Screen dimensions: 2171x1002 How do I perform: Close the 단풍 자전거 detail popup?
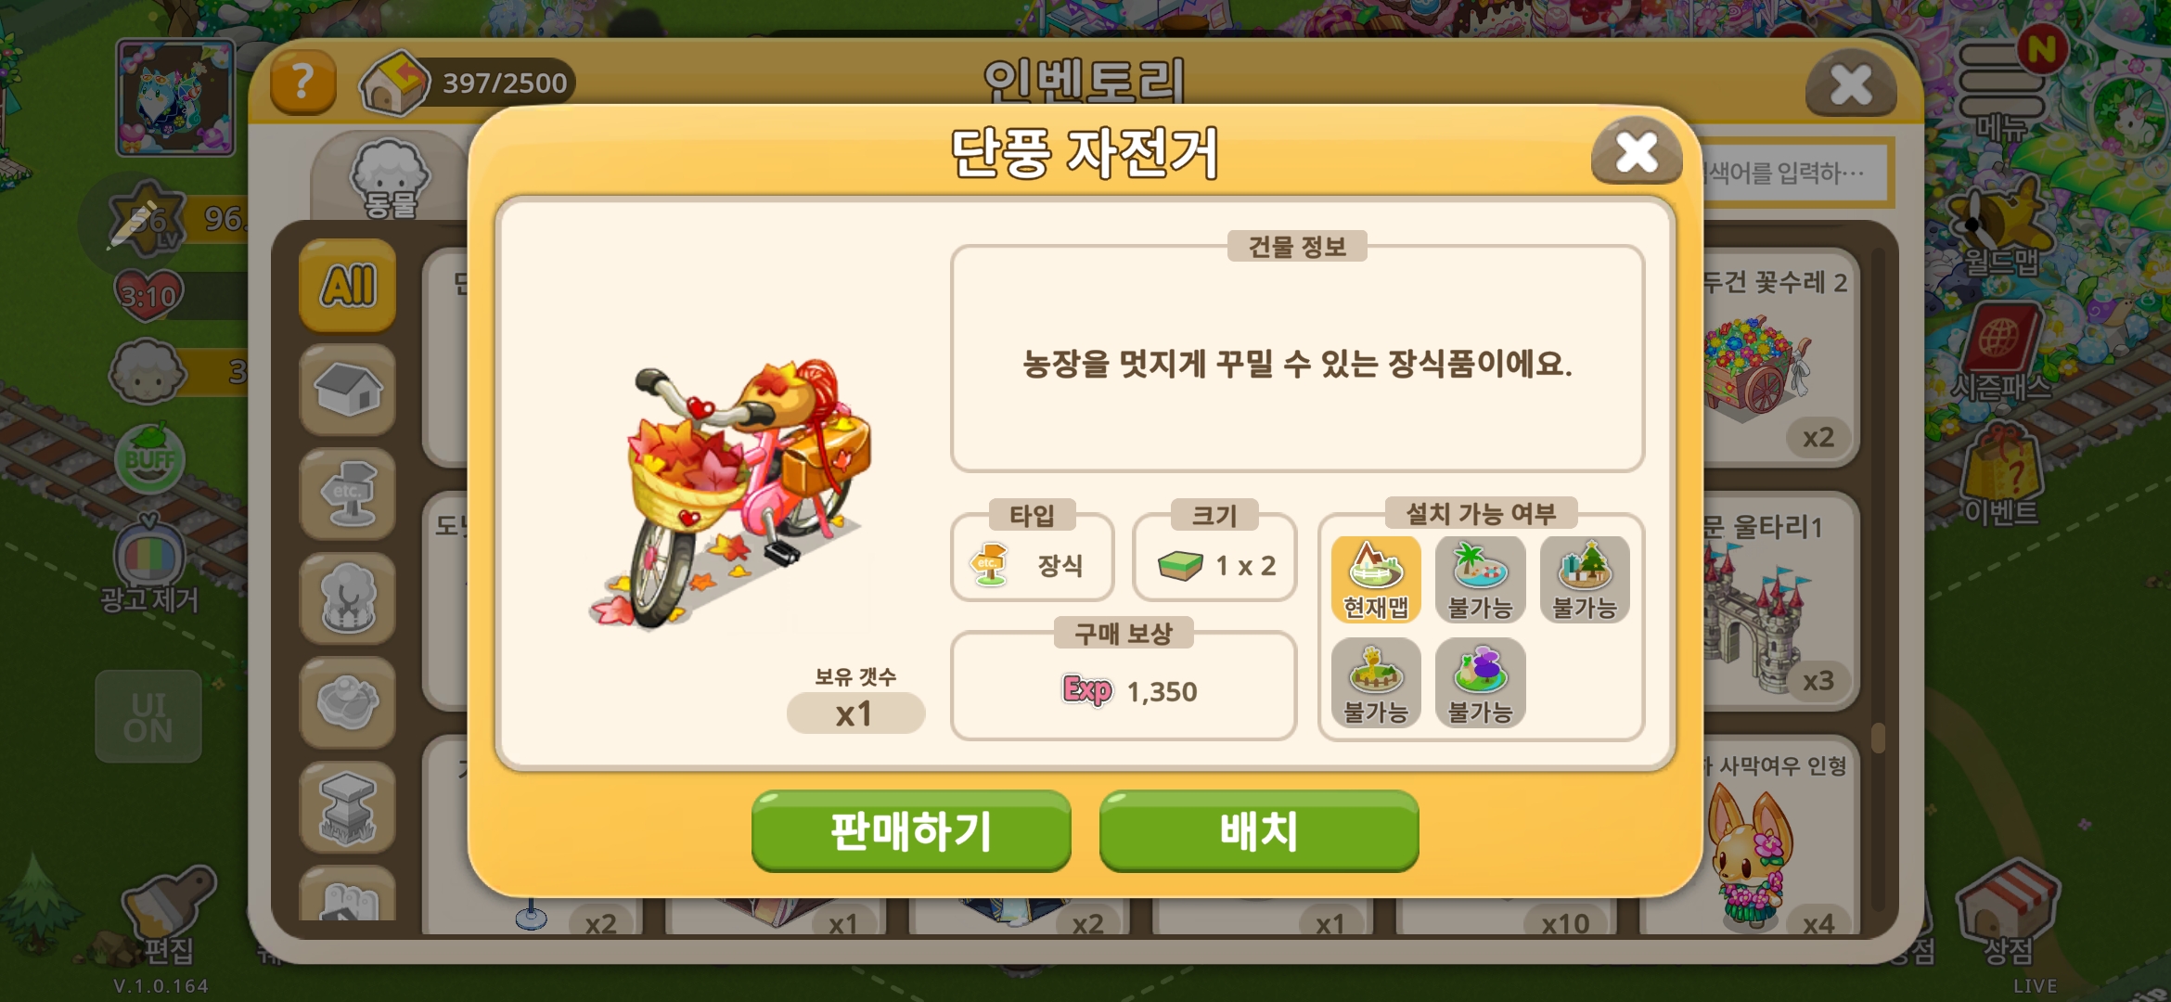[x=1637, y=151]
